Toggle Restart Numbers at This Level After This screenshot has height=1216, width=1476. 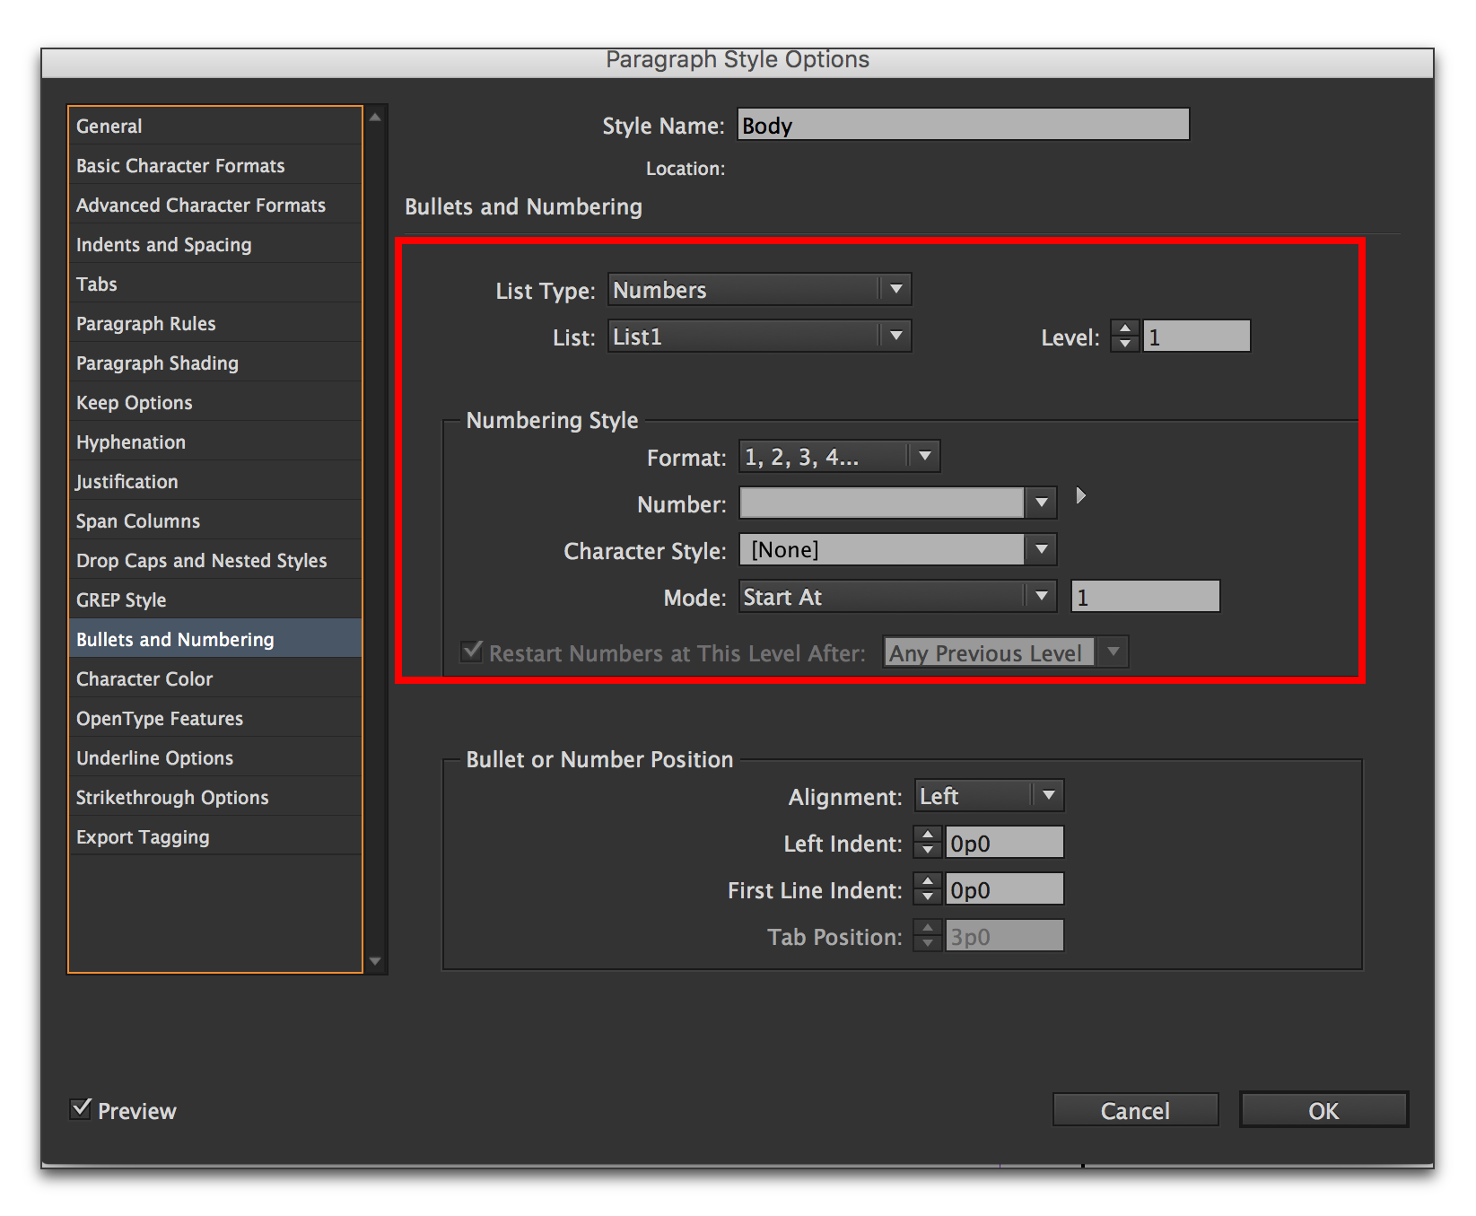coord(471,652)
